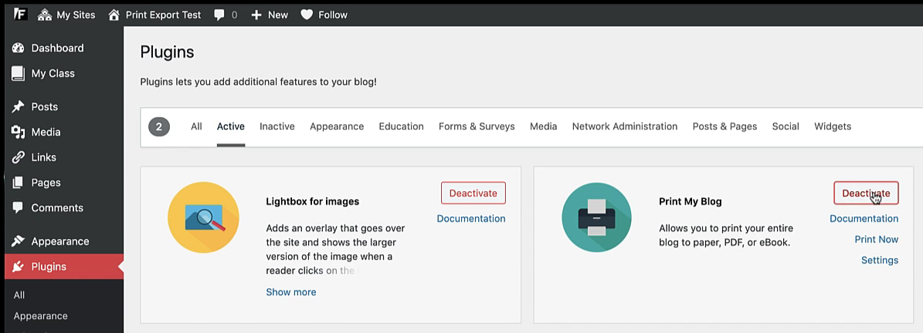Open Documentation for Lightbox for images

(x=471, y=218)
